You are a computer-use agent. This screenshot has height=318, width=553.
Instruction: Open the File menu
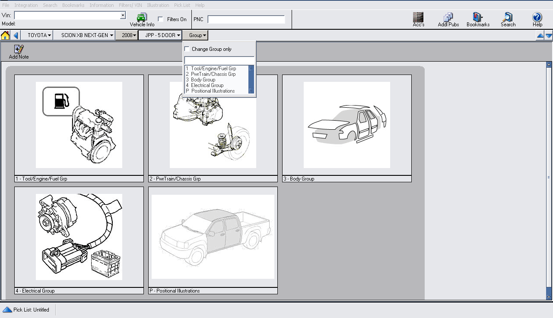click(x=6, y=5)
